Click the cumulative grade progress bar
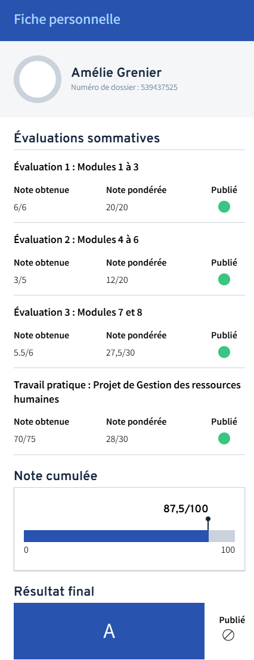The height and width of the screenshot is (660, 254). click(x=129, y=536)
